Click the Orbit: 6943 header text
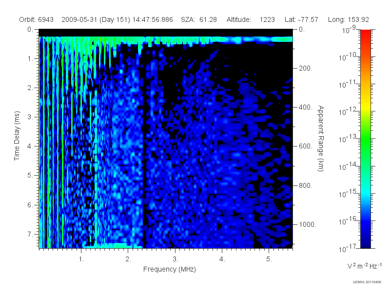Viewport: 390px width, 292px height. pyautogui.click(x=36, y=19)
